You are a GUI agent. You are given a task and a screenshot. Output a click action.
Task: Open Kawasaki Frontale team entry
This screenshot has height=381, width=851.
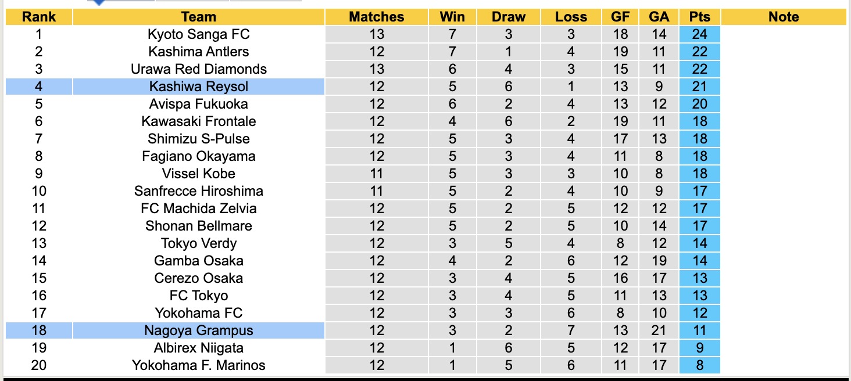(198, 121)
